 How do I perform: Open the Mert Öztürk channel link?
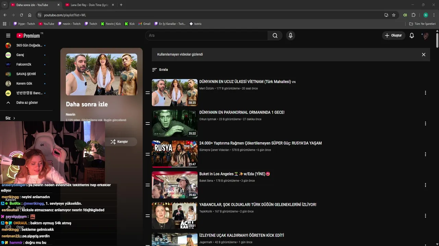click(206, 88)
